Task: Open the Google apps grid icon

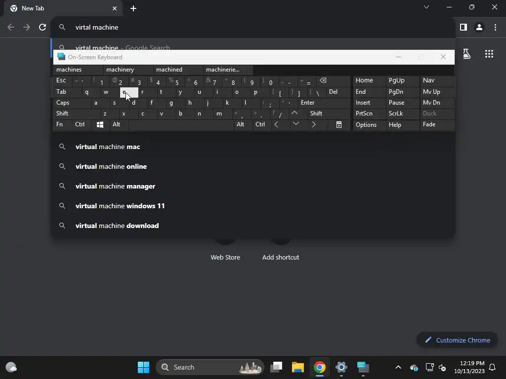Action: tap(489, 54)
